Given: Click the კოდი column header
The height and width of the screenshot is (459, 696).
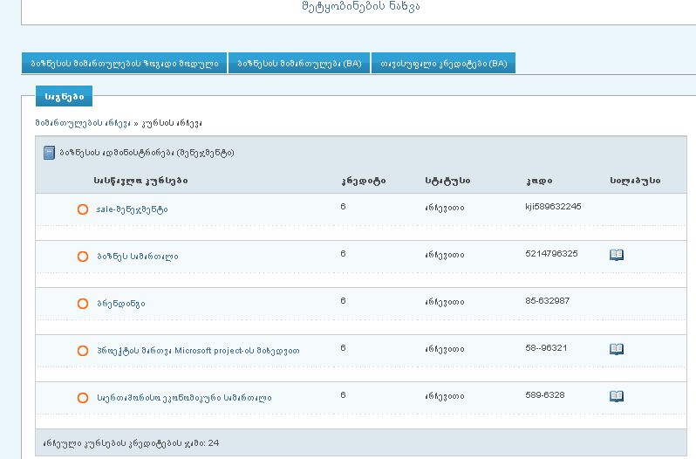Looking at the screenshot, I should point(539,181).
